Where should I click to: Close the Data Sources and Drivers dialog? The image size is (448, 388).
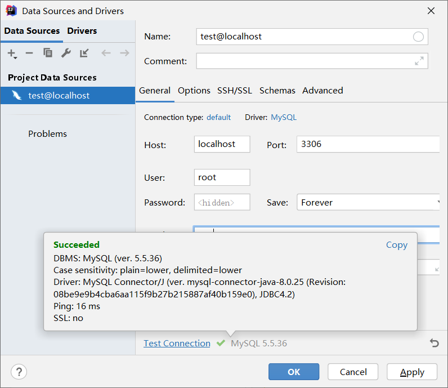click(x=431, y=11)
